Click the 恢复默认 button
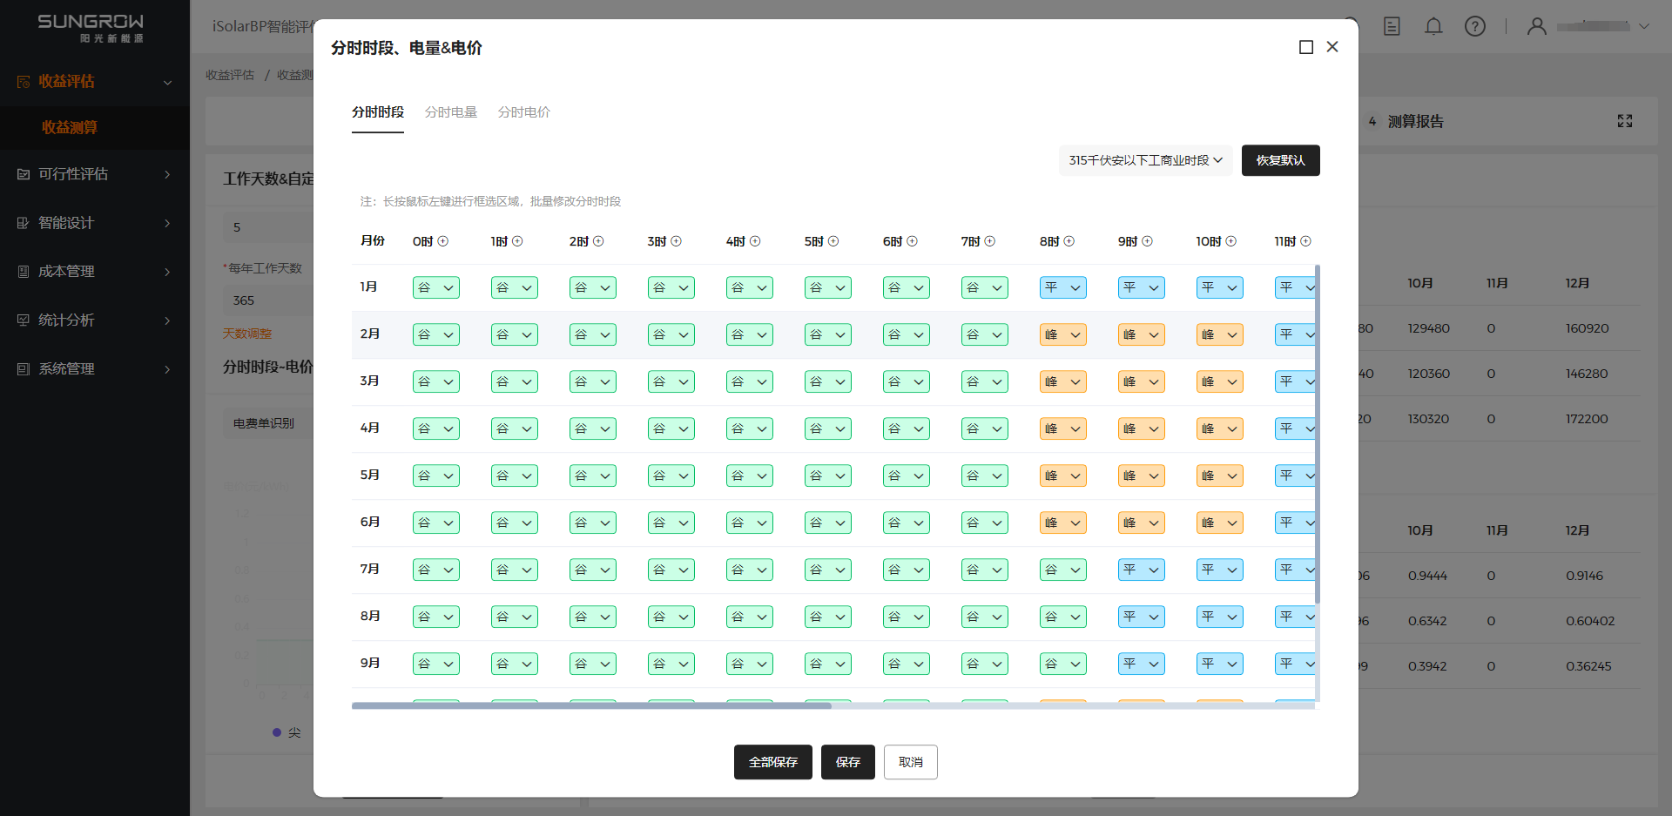This screenshot has height=816, width=1672. pos(1280,160)
